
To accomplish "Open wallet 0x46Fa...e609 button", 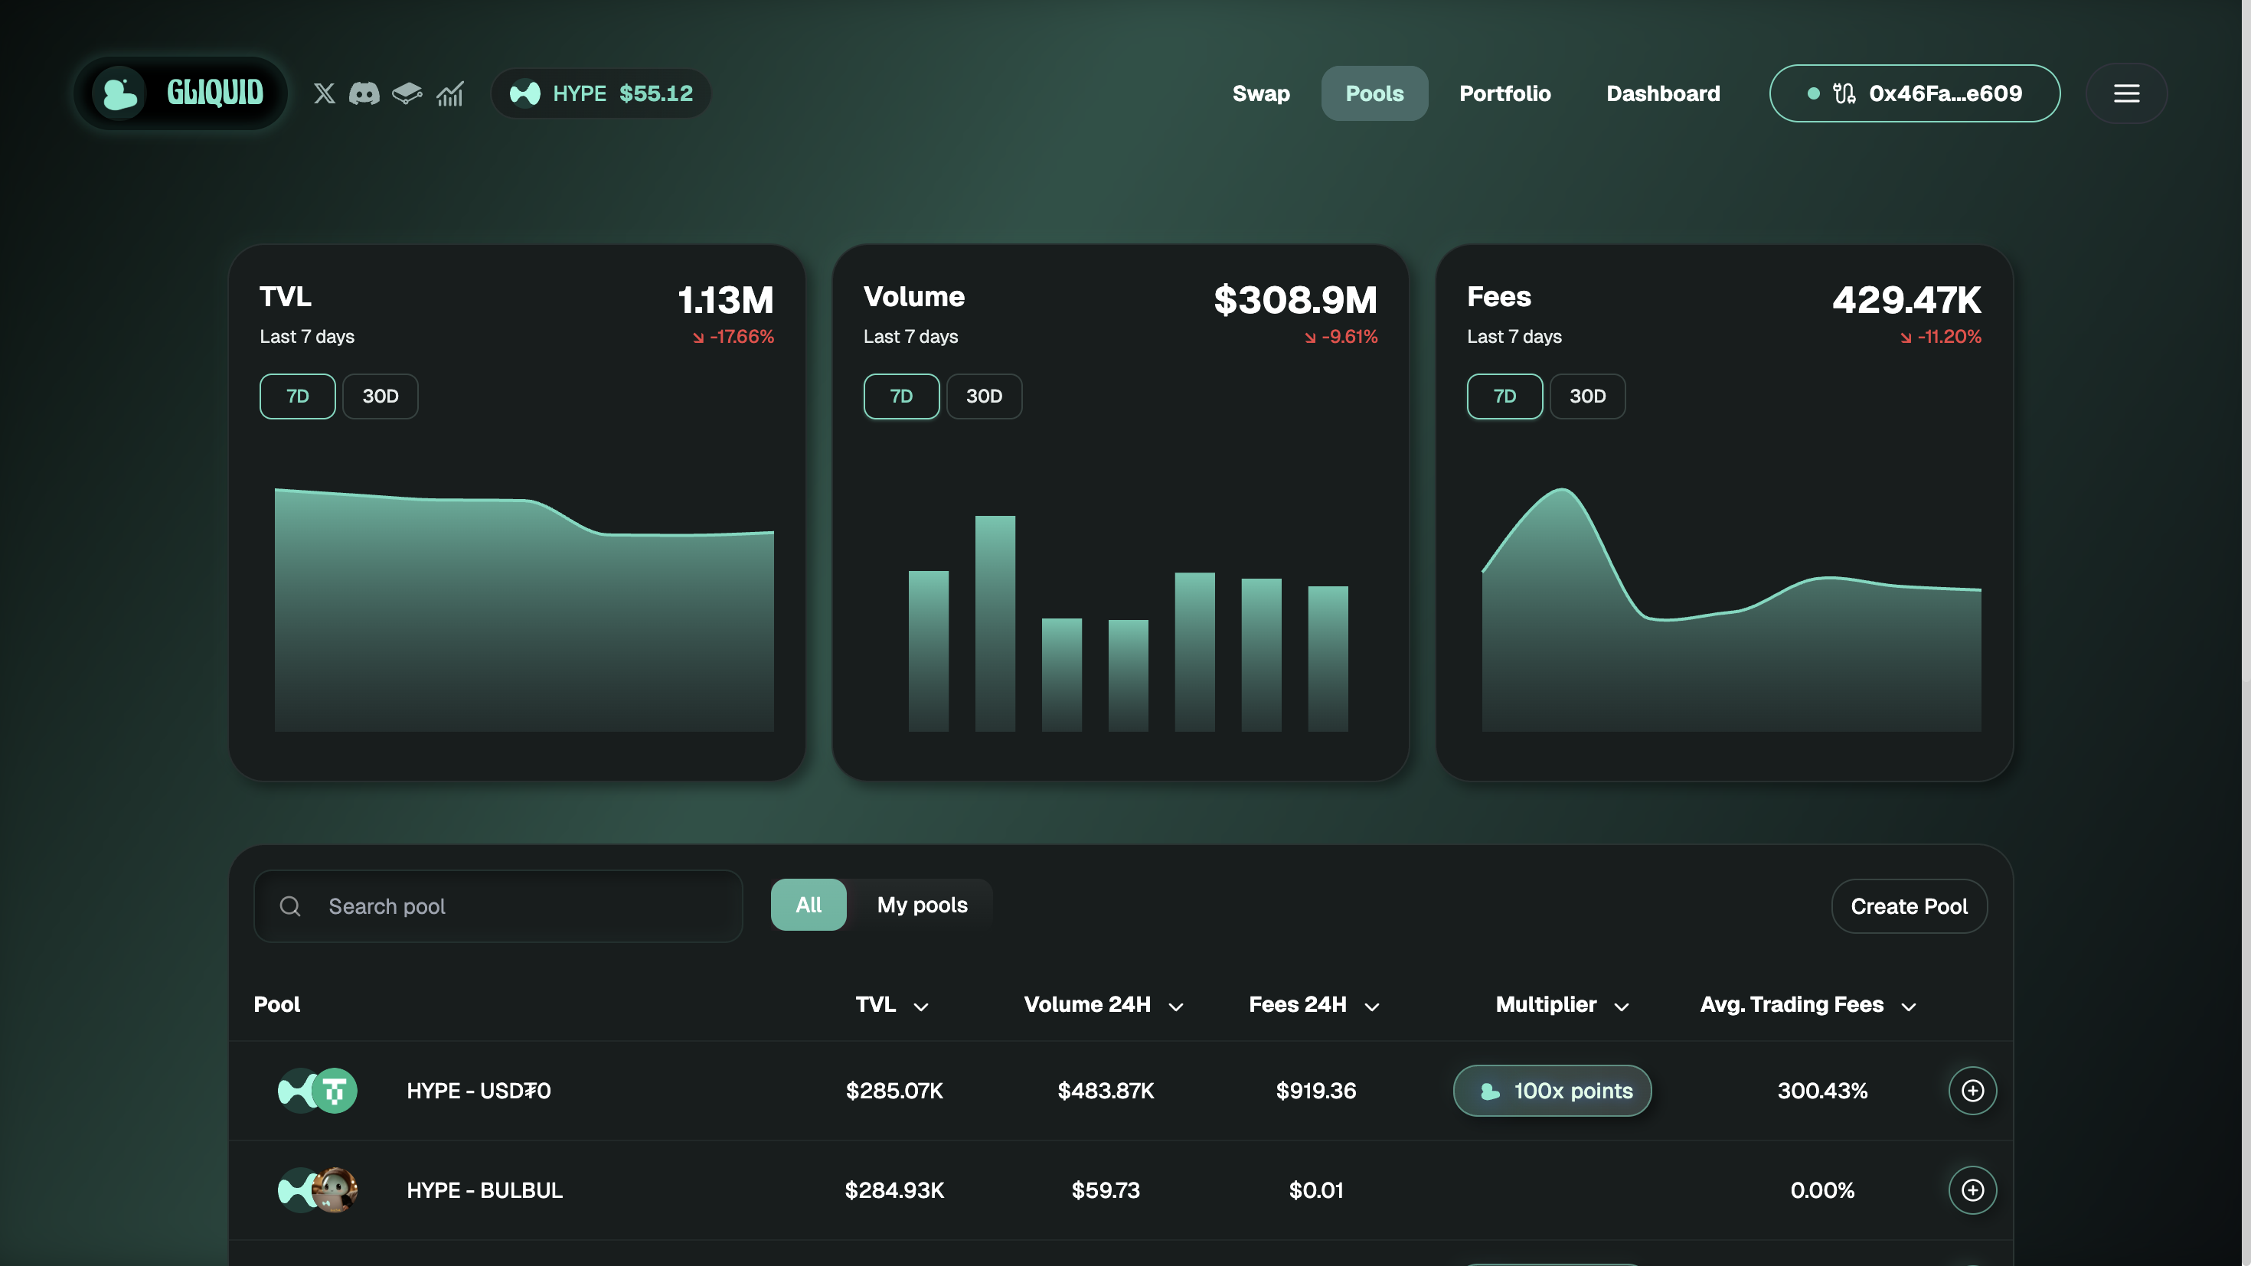I will pyautogui.click(x=1915, y=93).
